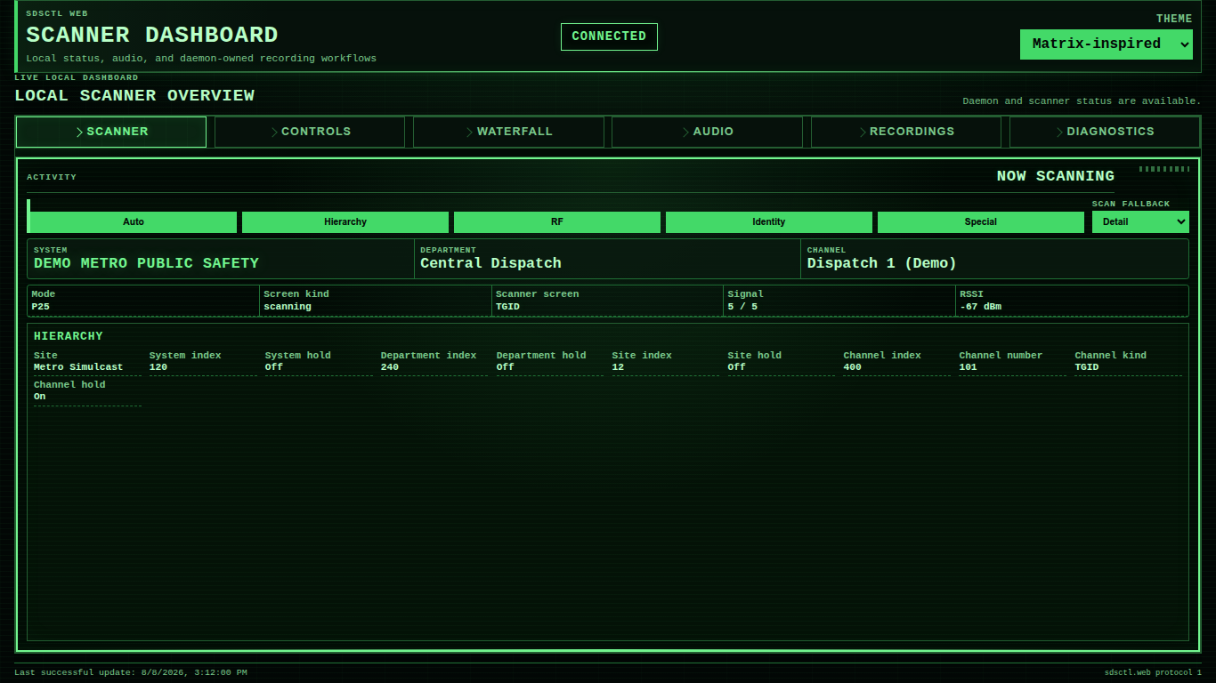
Task: Click the Dispatch 1 (Demo) channel name
Action: [x=881, y=263]
